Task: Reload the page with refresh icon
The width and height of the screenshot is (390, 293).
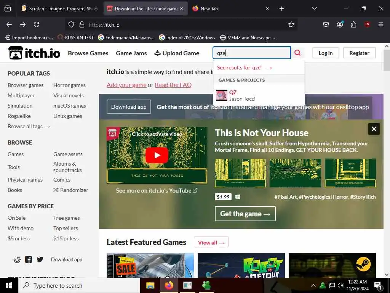Action: pyautogui.click(x=37, y=24)
